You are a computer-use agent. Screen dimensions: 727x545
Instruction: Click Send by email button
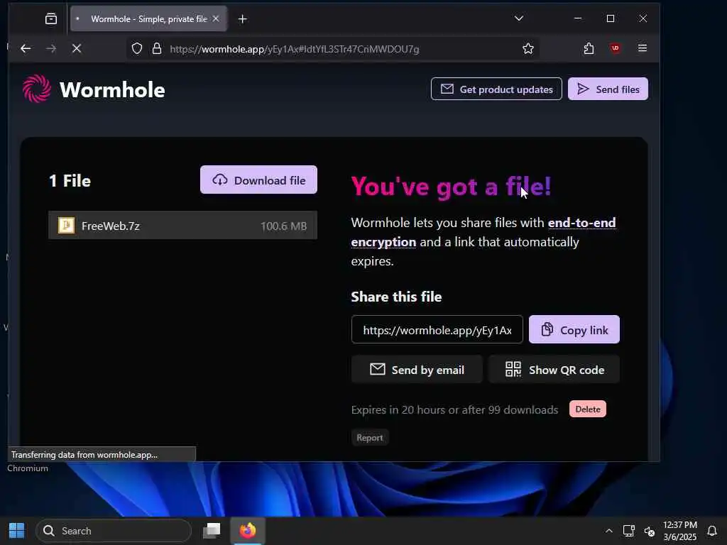(417, 369)
